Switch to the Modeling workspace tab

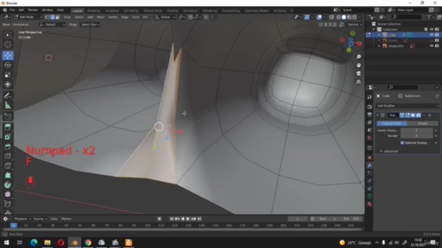tap(94, 11)
